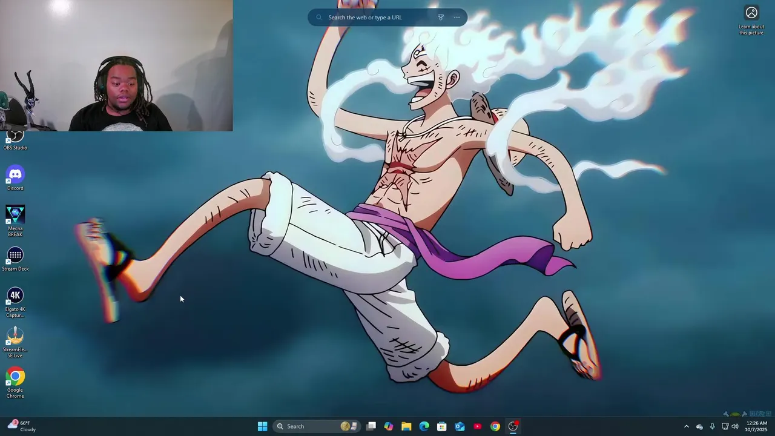This screenshot has height=436, width=775.
Task: Open the desktop search bar more options menu
Action: [x=457, y=18]
